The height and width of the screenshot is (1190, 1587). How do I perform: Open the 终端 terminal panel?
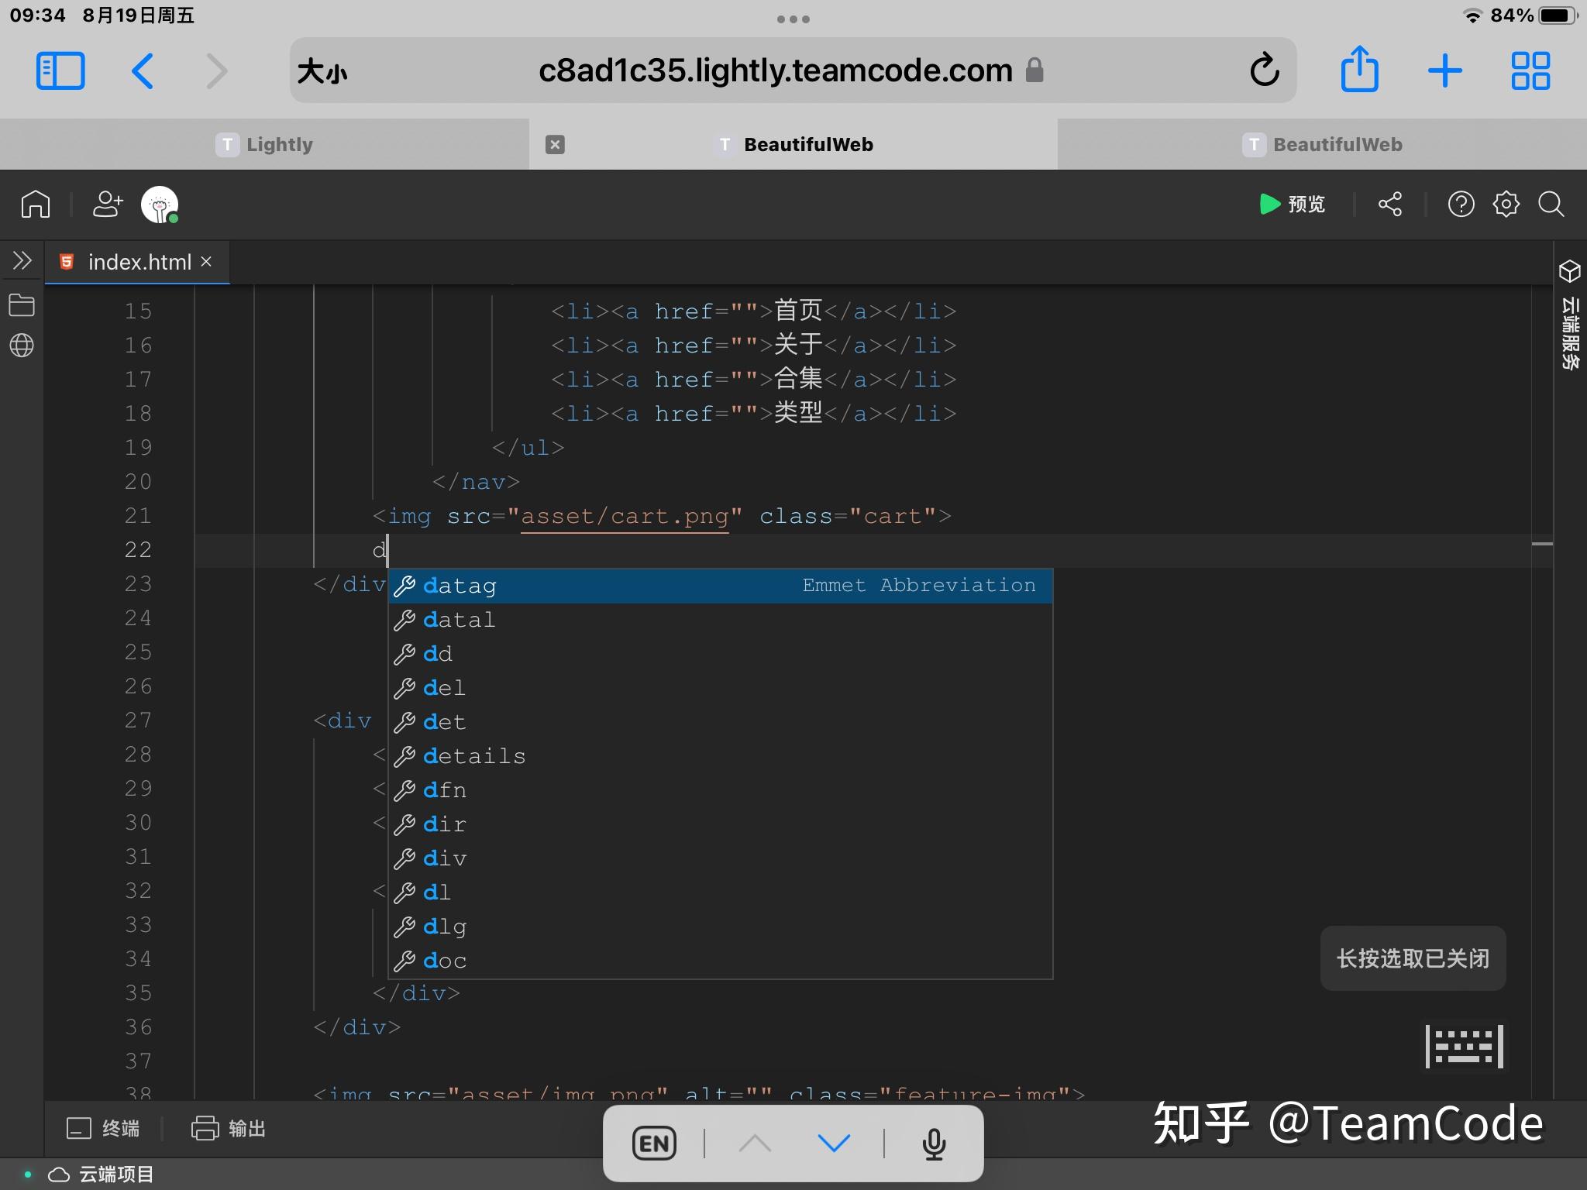103,1129
